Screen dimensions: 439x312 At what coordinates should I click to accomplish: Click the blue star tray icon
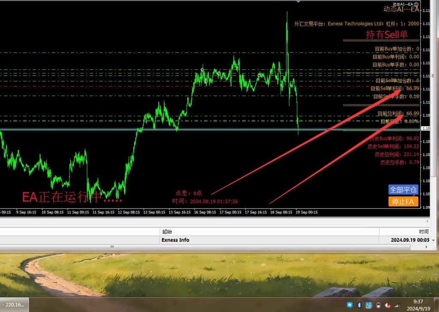tap(350, 305)
